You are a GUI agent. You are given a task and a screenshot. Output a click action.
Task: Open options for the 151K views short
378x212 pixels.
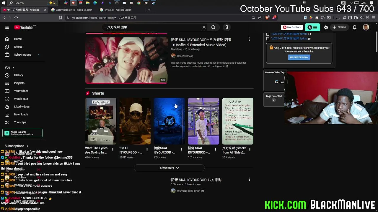(215, 150)
